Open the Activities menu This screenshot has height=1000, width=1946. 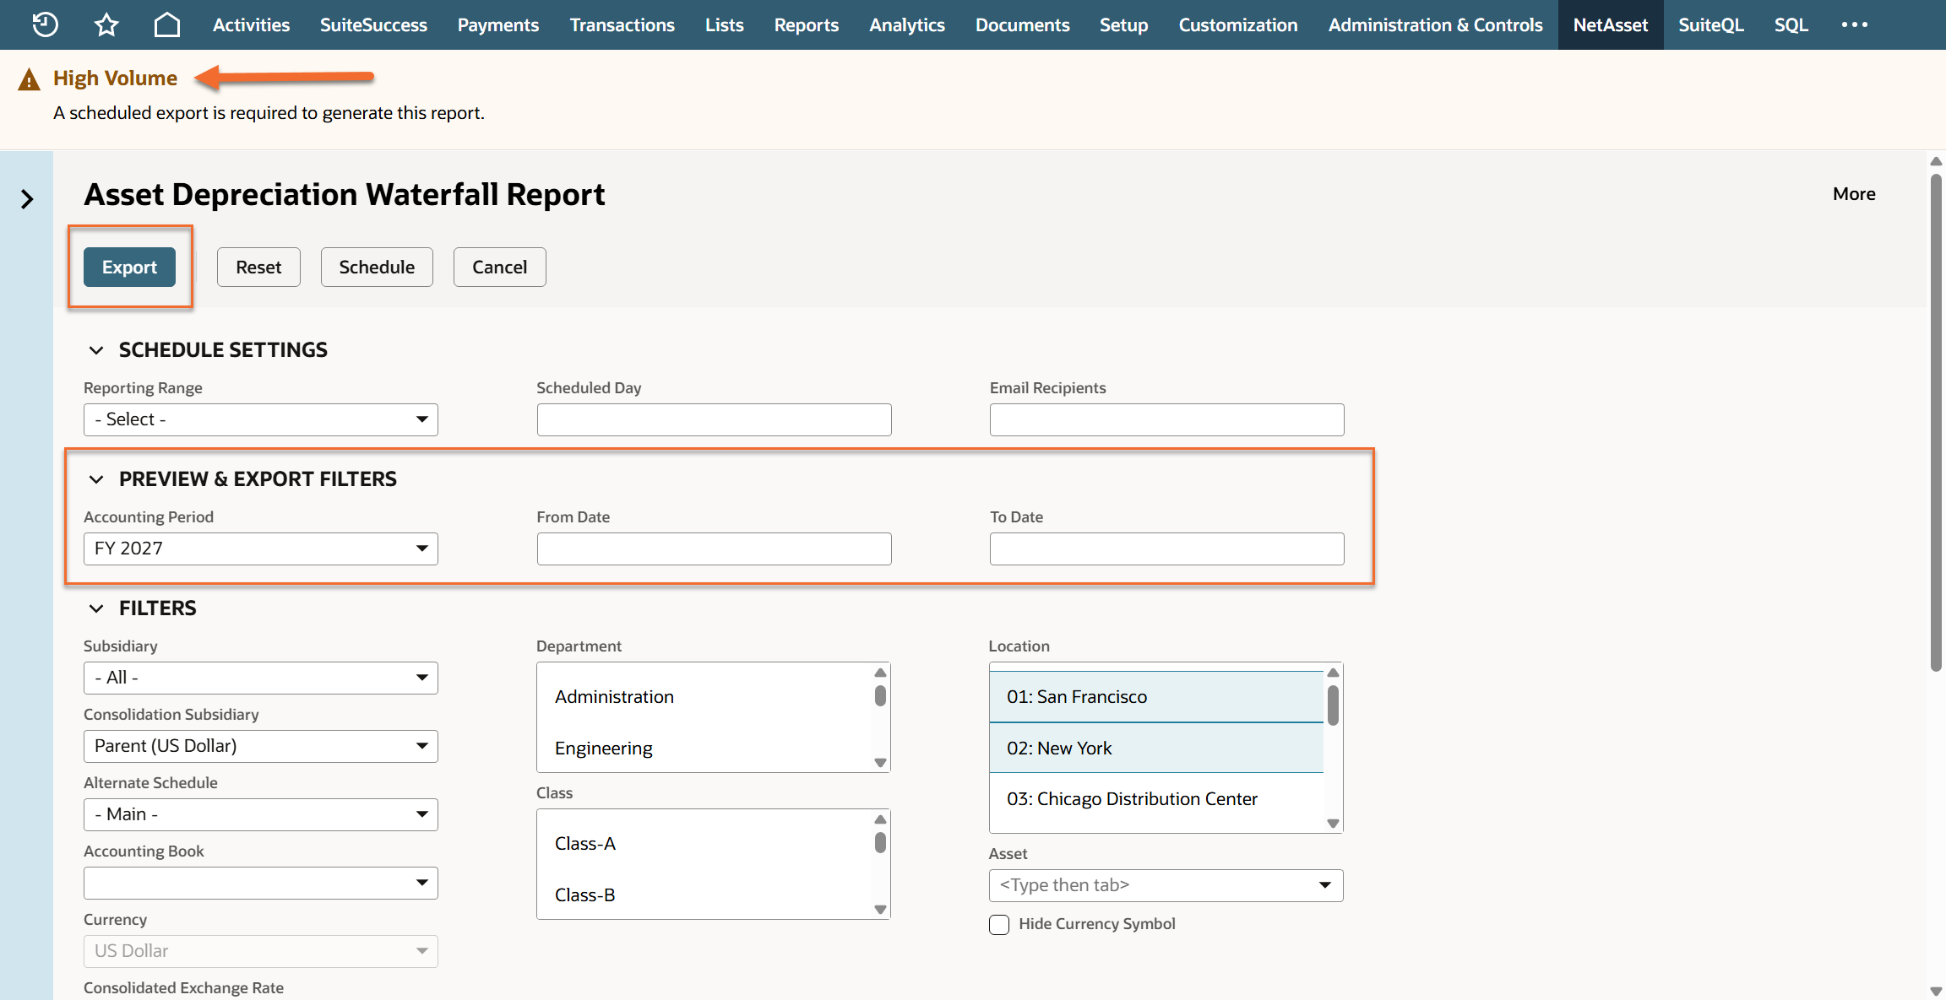click(x=251, y=24)
